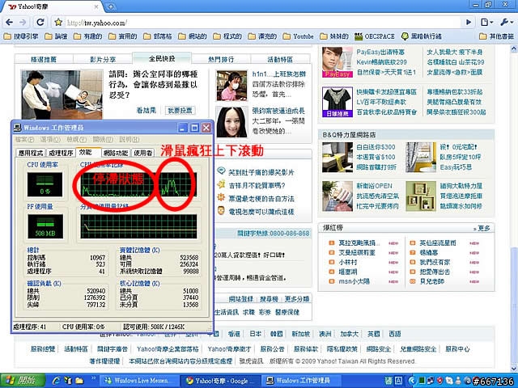Open the 楊丞琳 trending topic

(x=428, y=253)
